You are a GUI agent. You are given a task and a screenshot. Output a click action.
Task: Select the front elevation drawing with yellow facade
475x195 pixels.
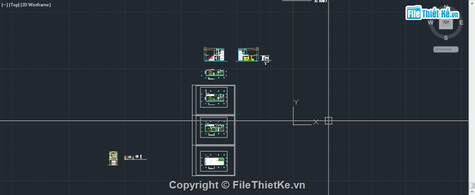[113, 158]
